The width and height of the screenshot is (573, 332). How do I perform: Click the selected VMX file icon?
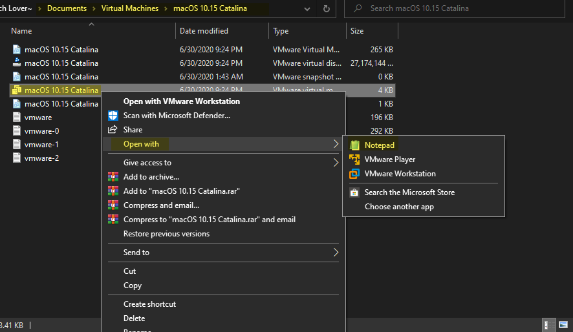(x=16, y=90)
